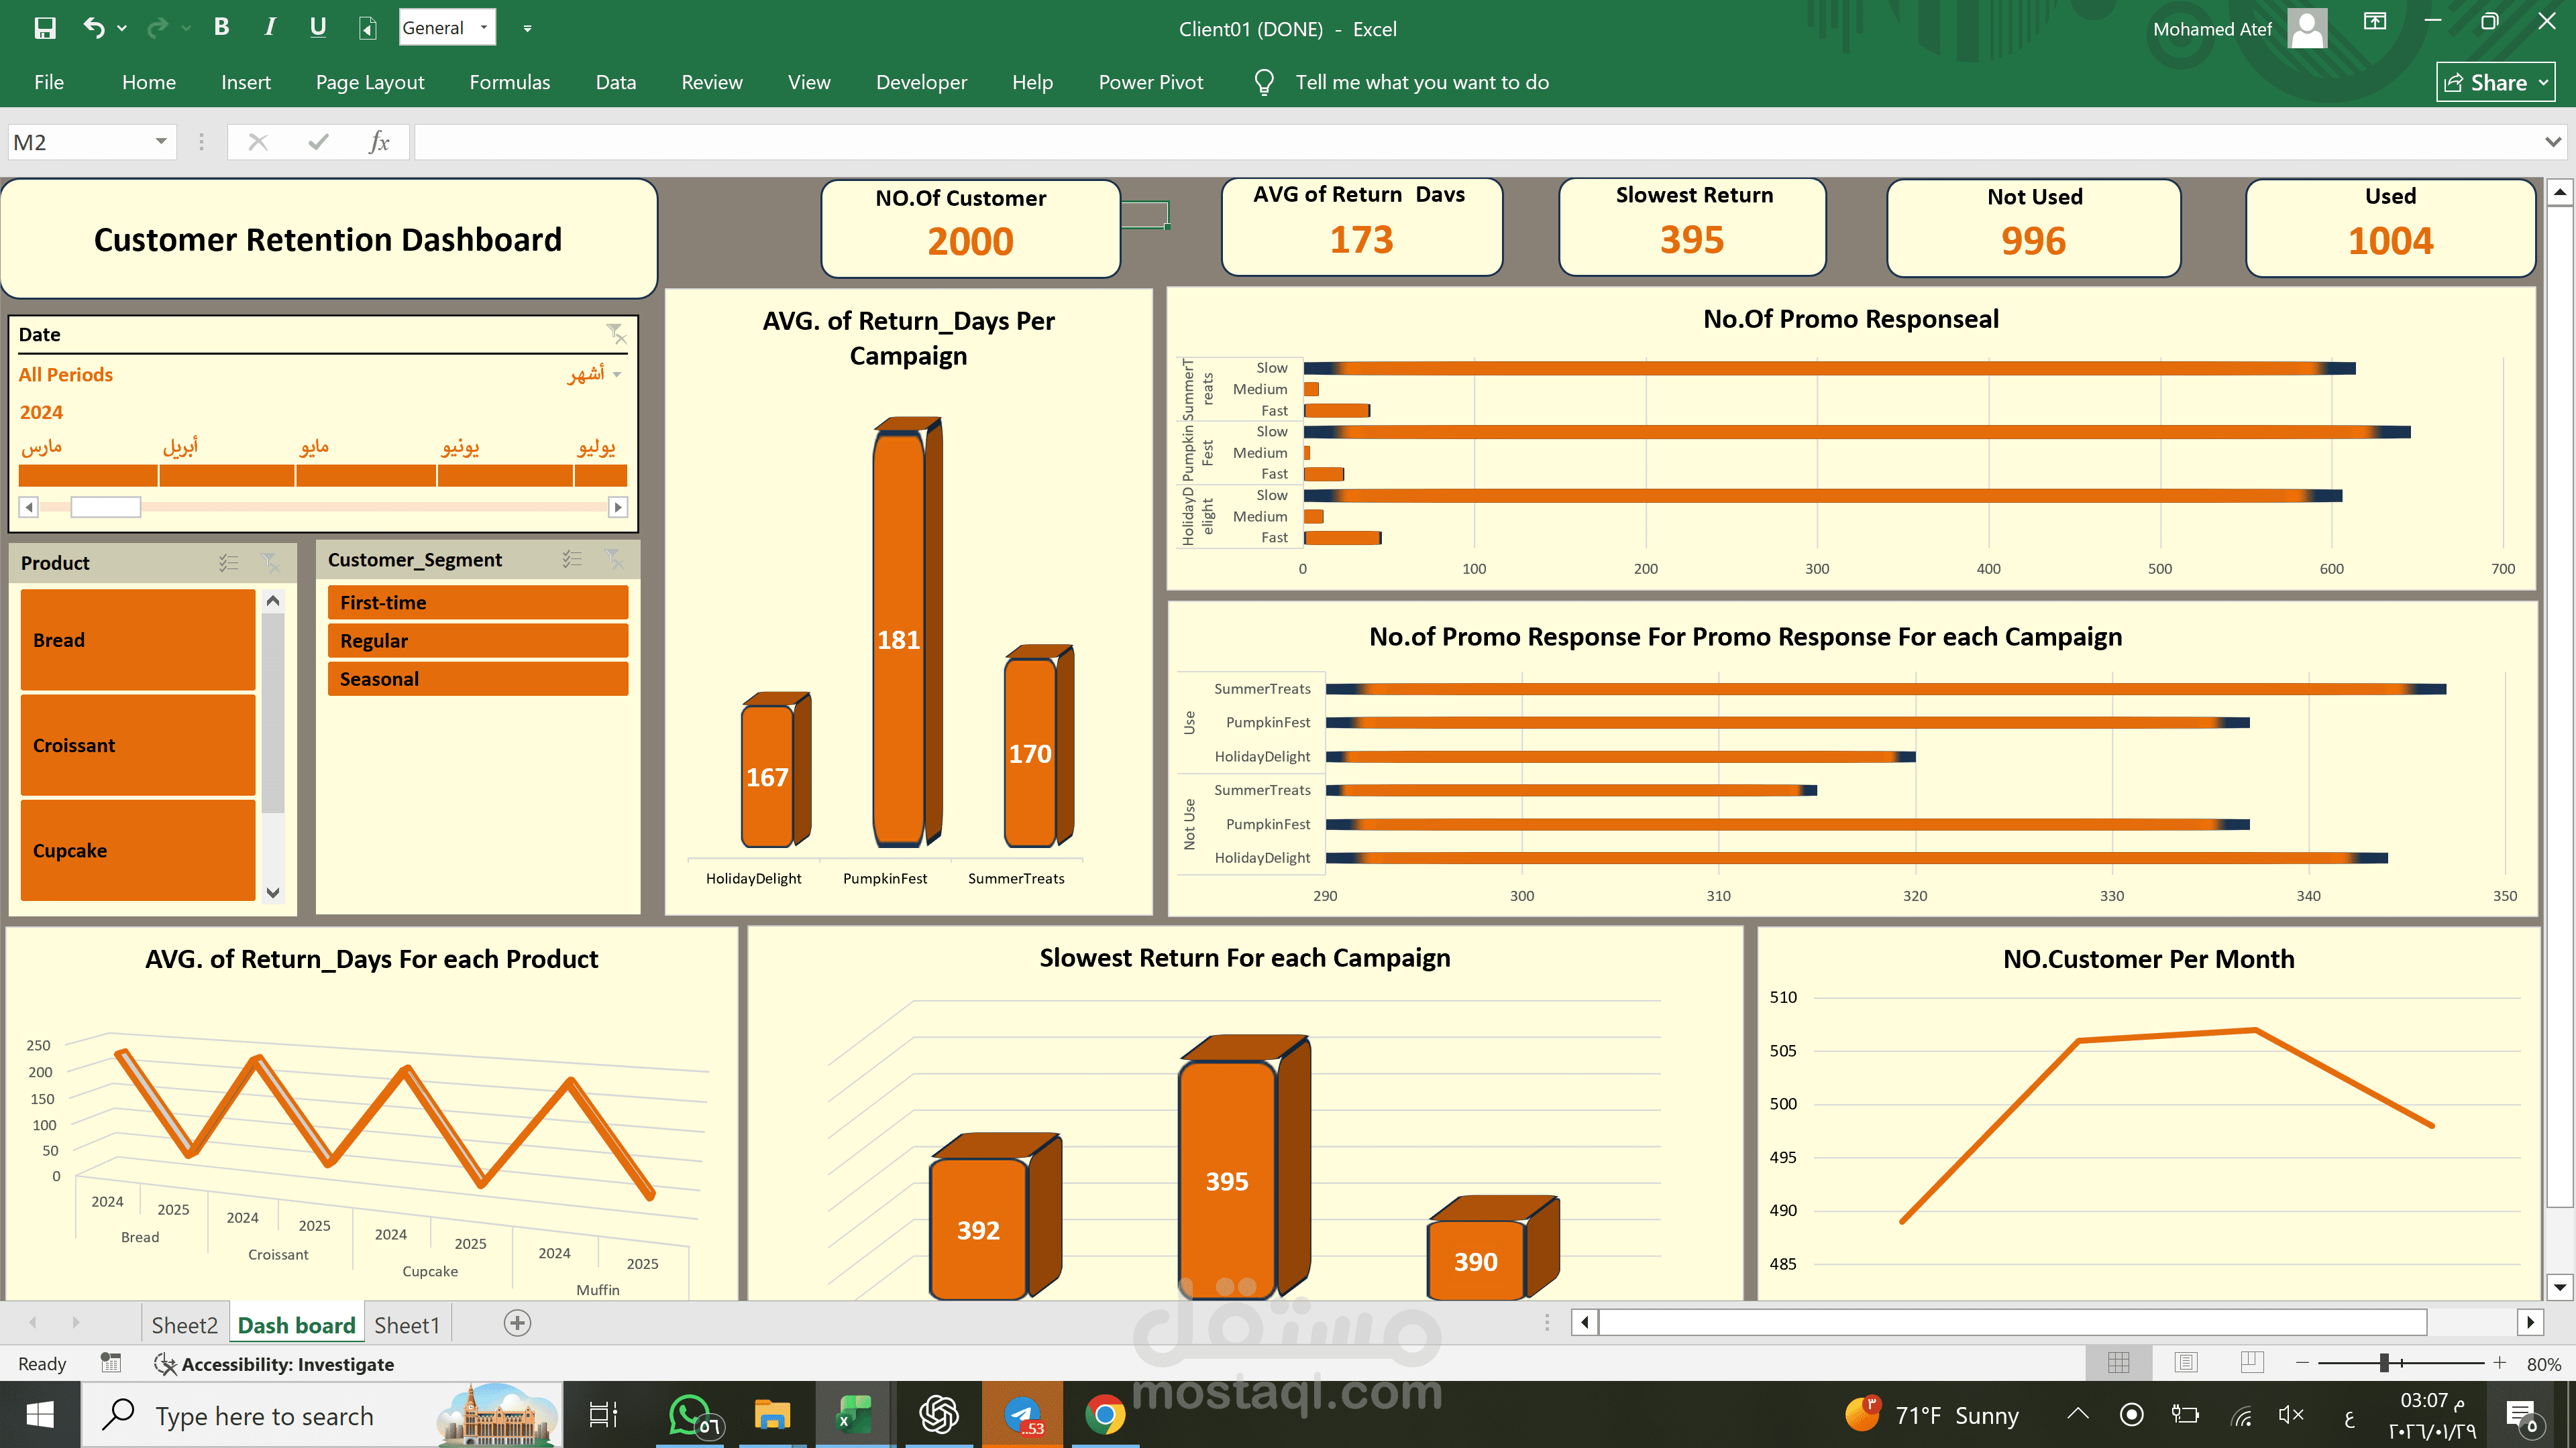Apply Bold formatting from the toolbar
Viewport: 2576px width, 1448px height.
pos(222,27)
